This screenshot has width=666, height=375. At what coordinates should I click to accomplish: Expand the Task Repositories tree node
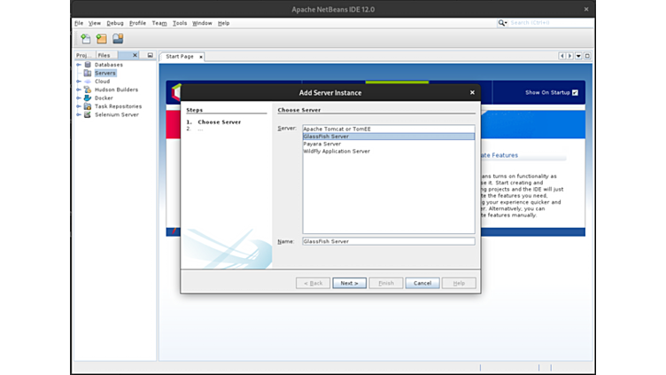click(79, 106)
